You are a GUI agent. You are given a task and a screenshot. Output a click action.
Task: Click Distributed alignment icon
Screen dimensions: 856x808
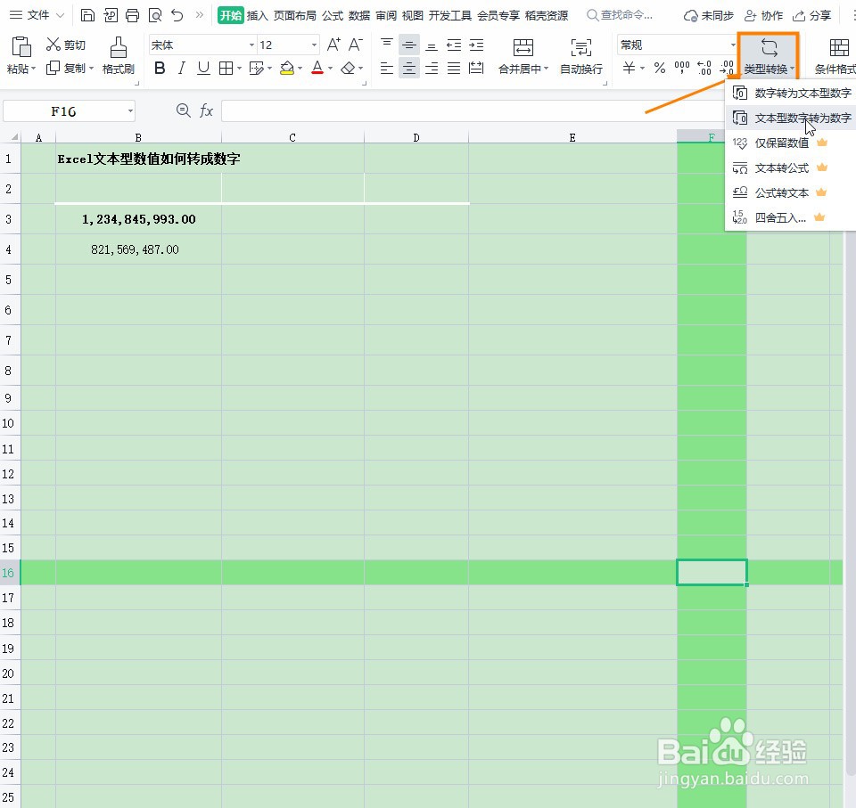click(x=476, y=69)
